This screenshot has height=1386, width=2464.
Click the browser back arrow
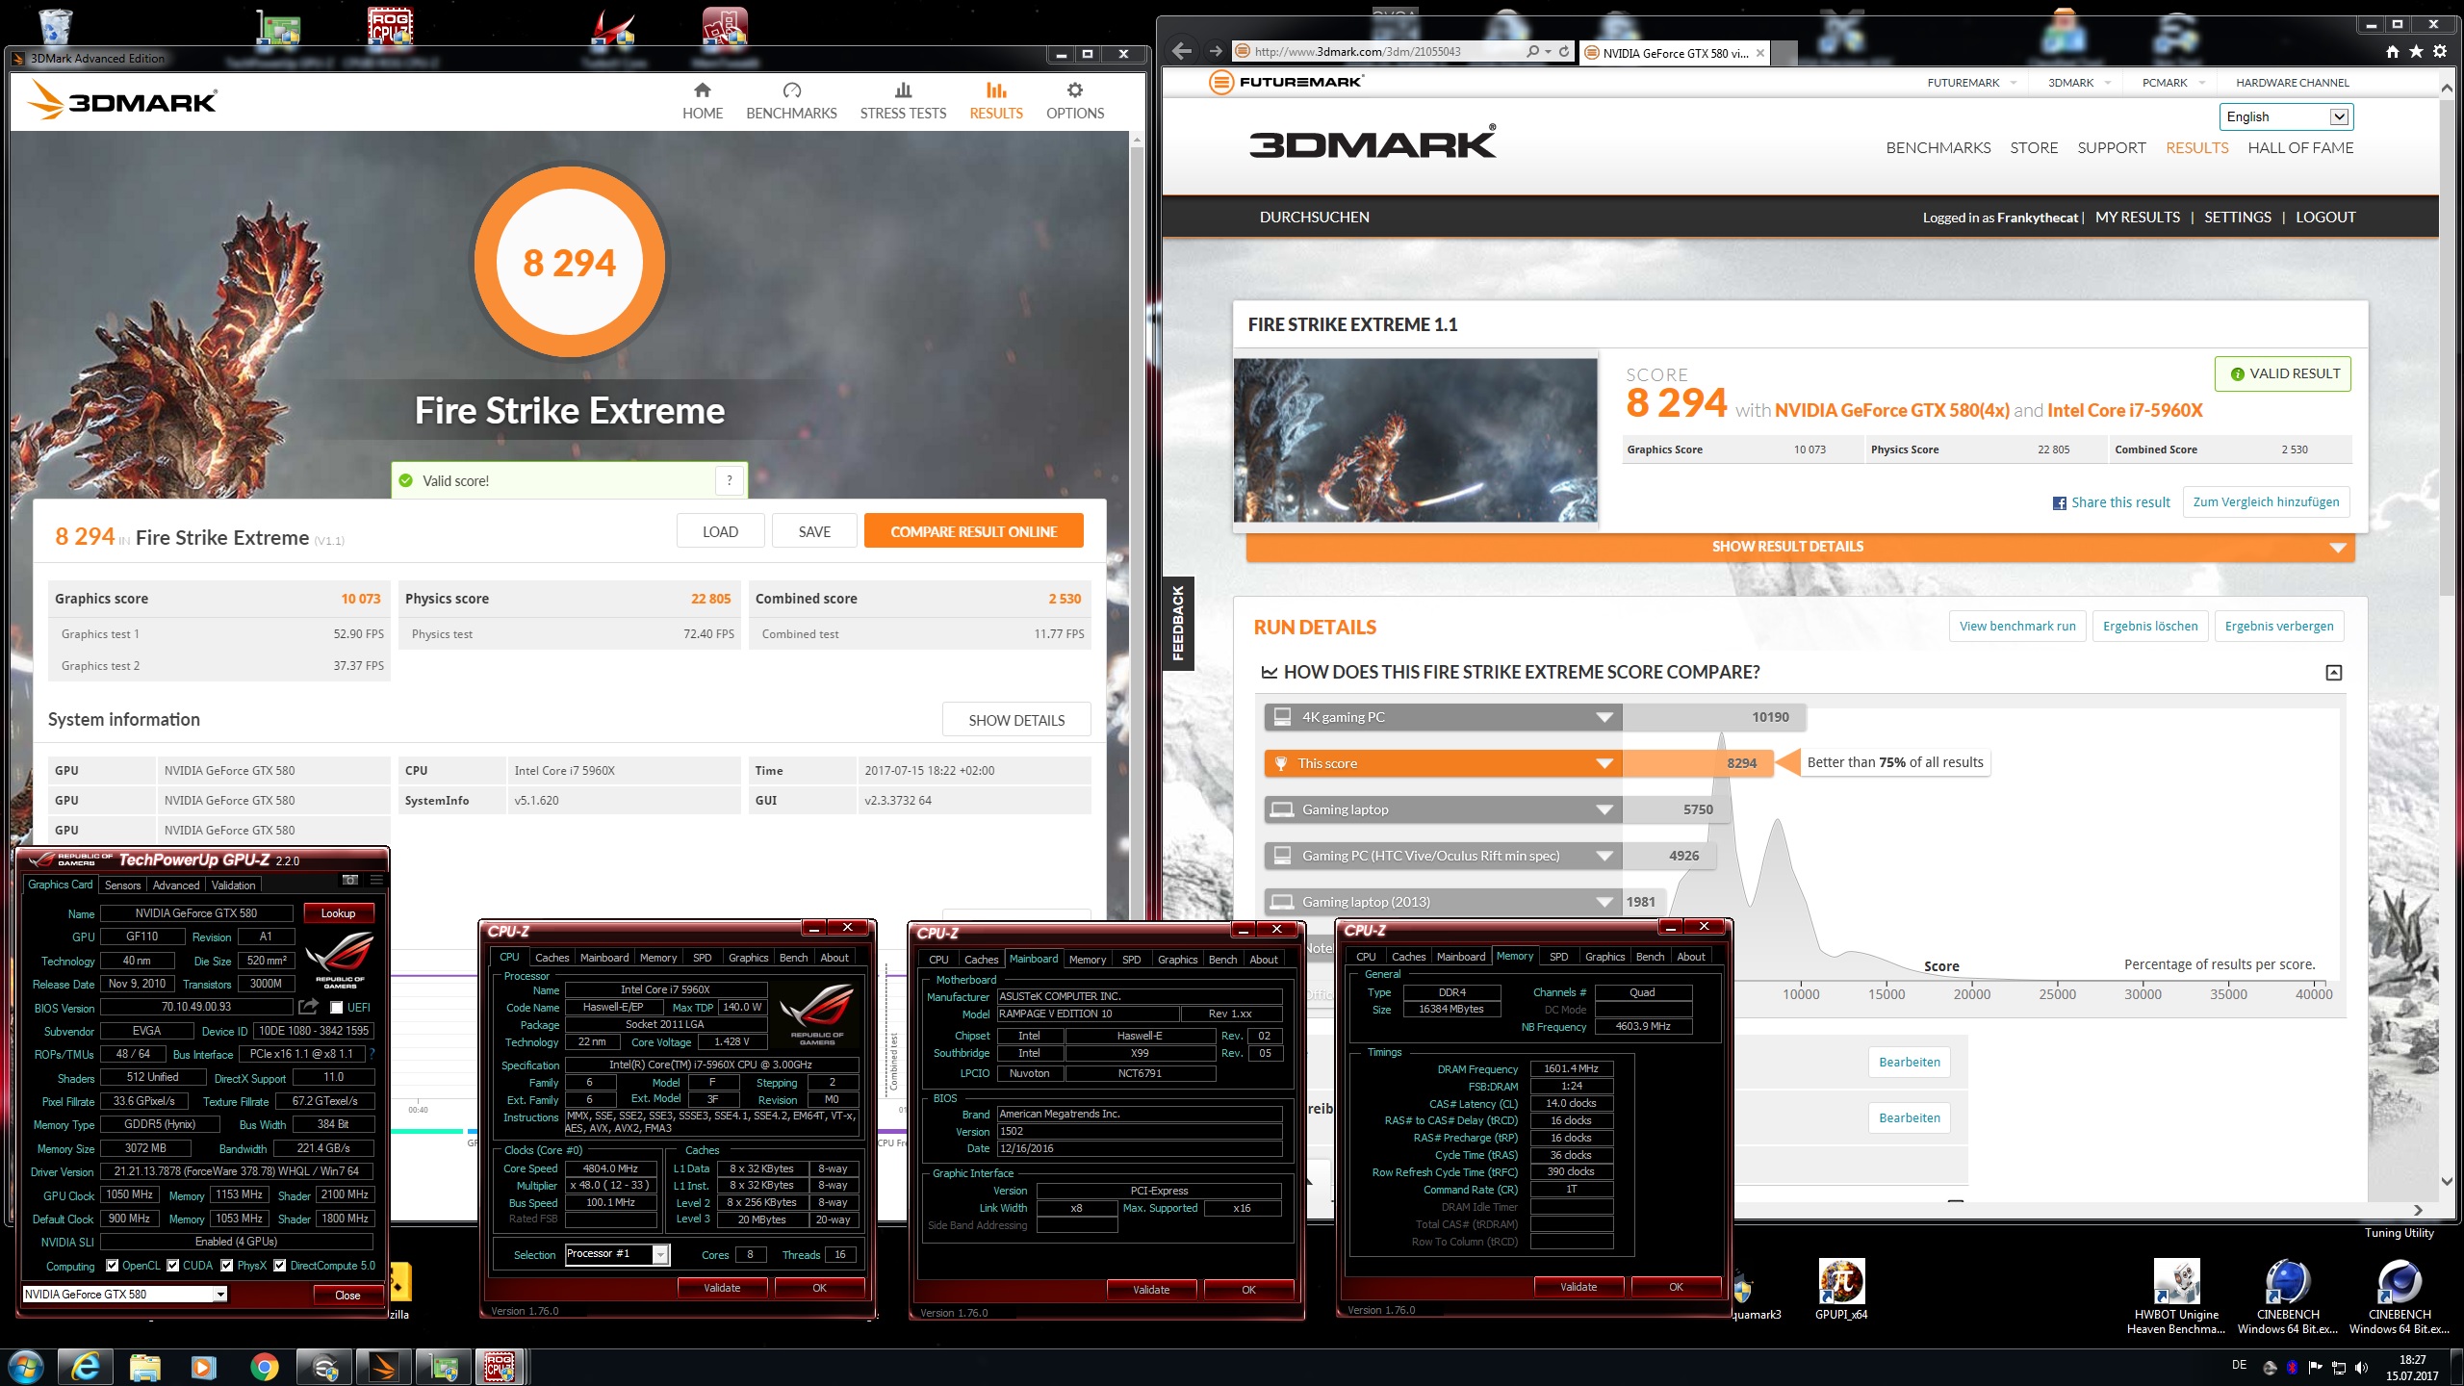coord(1182,51)
